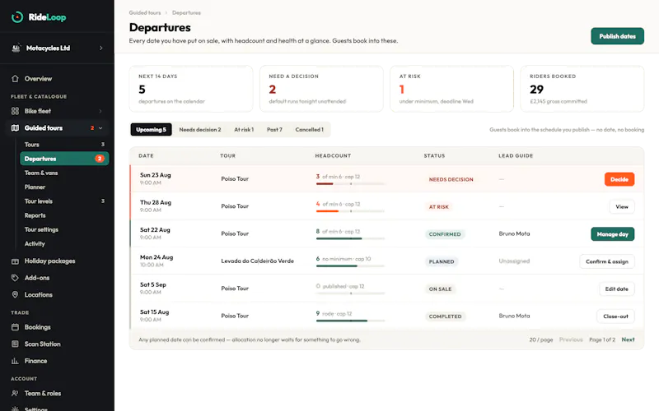Click the NEEDS DECISION status badge
The width and height of the screenshot is (659, 411).
click(451, 179)
